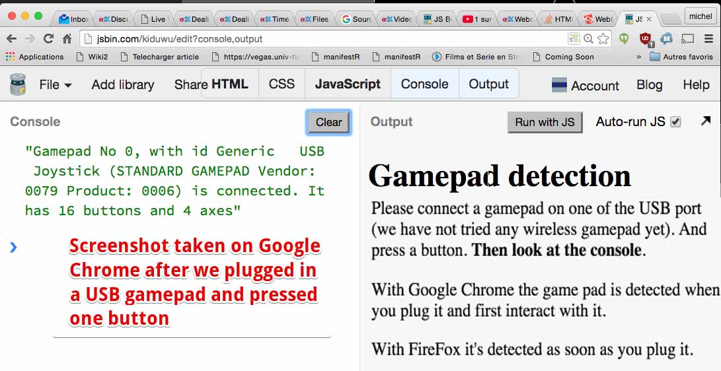Switch to the YouTube 1 sur tab
This screenshot has height=371, width=721.
[477, 19]
